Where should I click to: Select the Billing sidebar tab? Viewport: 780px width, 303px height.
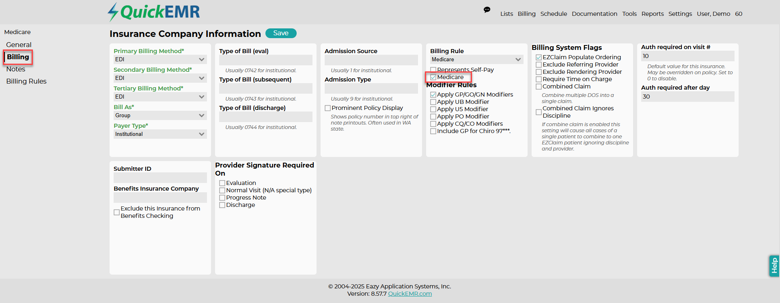(x=18, y=57)
